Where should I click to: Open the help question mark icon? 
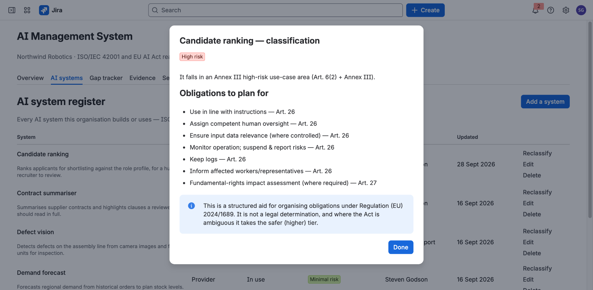[550, 10]
